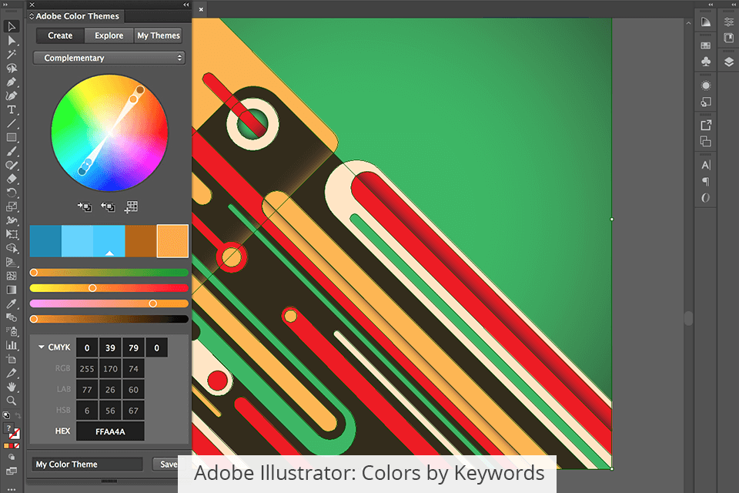This screenshot has height=493, width=739.
Task: Select the Shaper tool
Action: [x=12, y=165]
